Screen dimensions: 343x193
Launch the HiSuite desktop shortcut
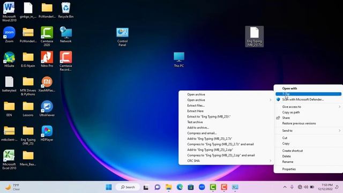(x=9, y=60)
